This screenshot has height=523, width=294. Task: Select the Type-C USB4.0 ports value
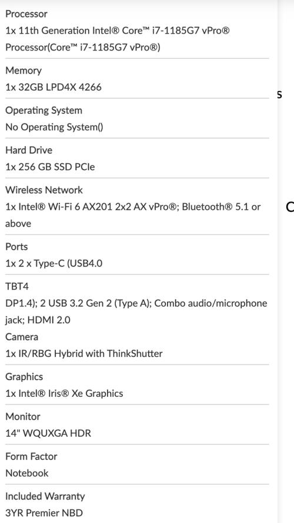[54, 264]
